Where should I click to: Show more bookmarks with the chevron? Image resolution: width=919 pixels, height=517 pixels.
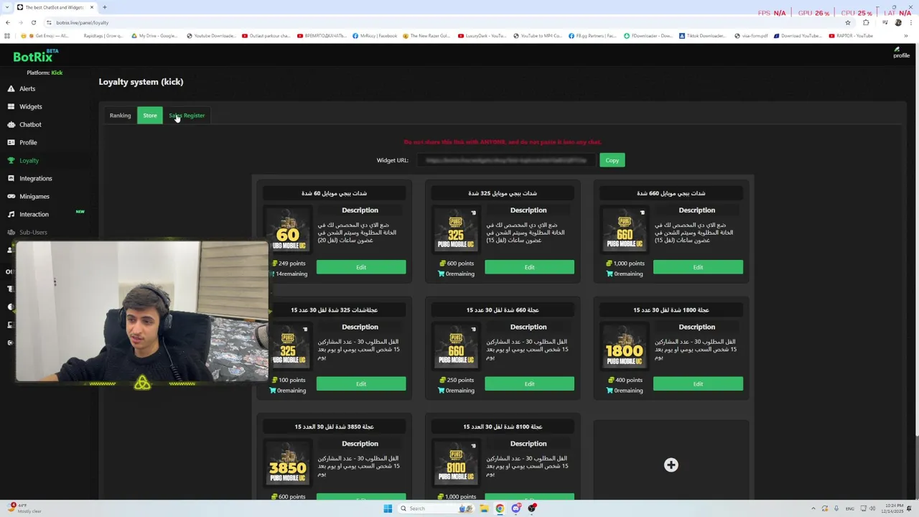906,36
